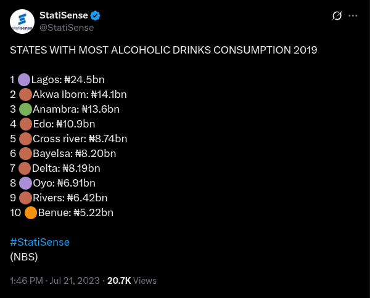Image resolution: width=370 pixels, height=298 pixels.
Task: Open the @StatiSense handle link
Action: click(66, 27)
